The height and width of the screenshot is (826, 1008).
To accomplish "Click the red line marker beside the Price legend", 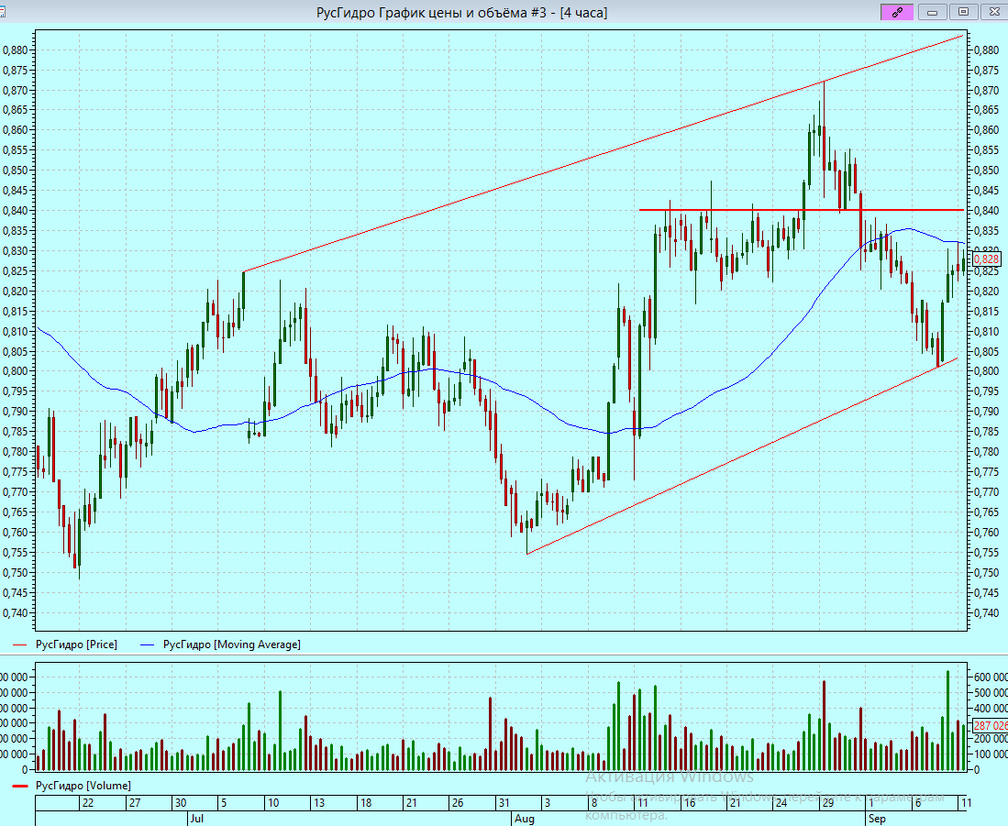I will pyautogui.click(x=20, y=644).
